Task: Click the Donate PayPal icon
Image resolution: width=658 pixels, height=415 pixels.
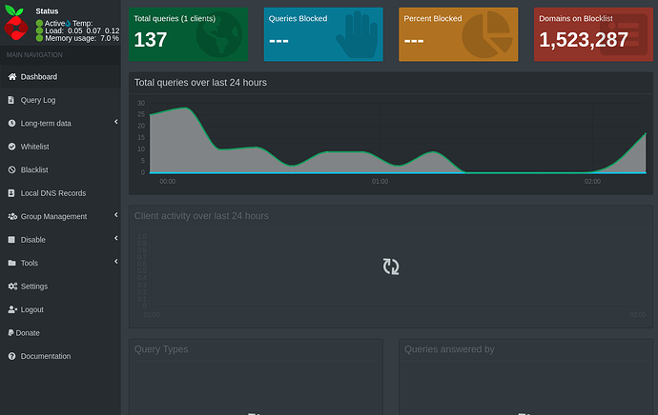Action: point(10,332)
